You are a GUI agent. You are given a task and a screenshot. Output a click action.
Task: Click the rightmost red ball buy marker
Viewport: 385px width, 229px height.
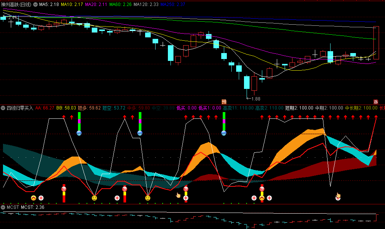click(x=262, y=189)
